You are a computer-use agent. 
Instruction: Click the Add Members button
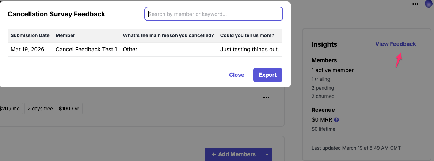233,154
